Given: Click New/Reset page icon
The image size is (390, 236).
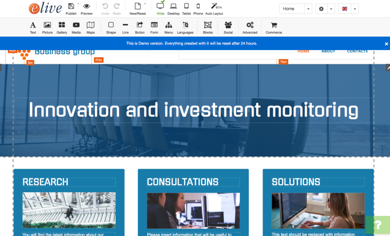Looking at the screenshot, I should tap(137, 6).
